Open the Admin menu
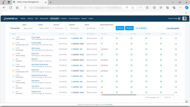Screen dimensions: 190x107 91,19
